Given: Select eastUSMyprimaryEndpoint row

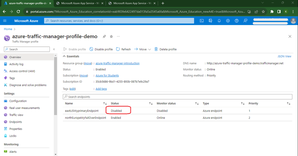Looking at the screenshot, I should pyautogui.click(x=177, y=111).
